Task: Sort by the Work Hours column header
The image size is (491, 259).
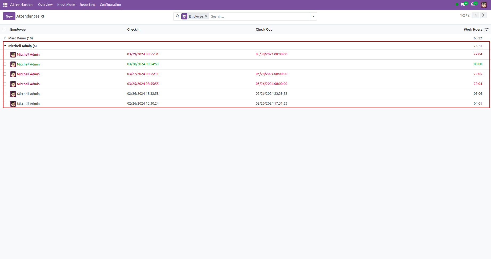Action: click(x=473, y=30)
